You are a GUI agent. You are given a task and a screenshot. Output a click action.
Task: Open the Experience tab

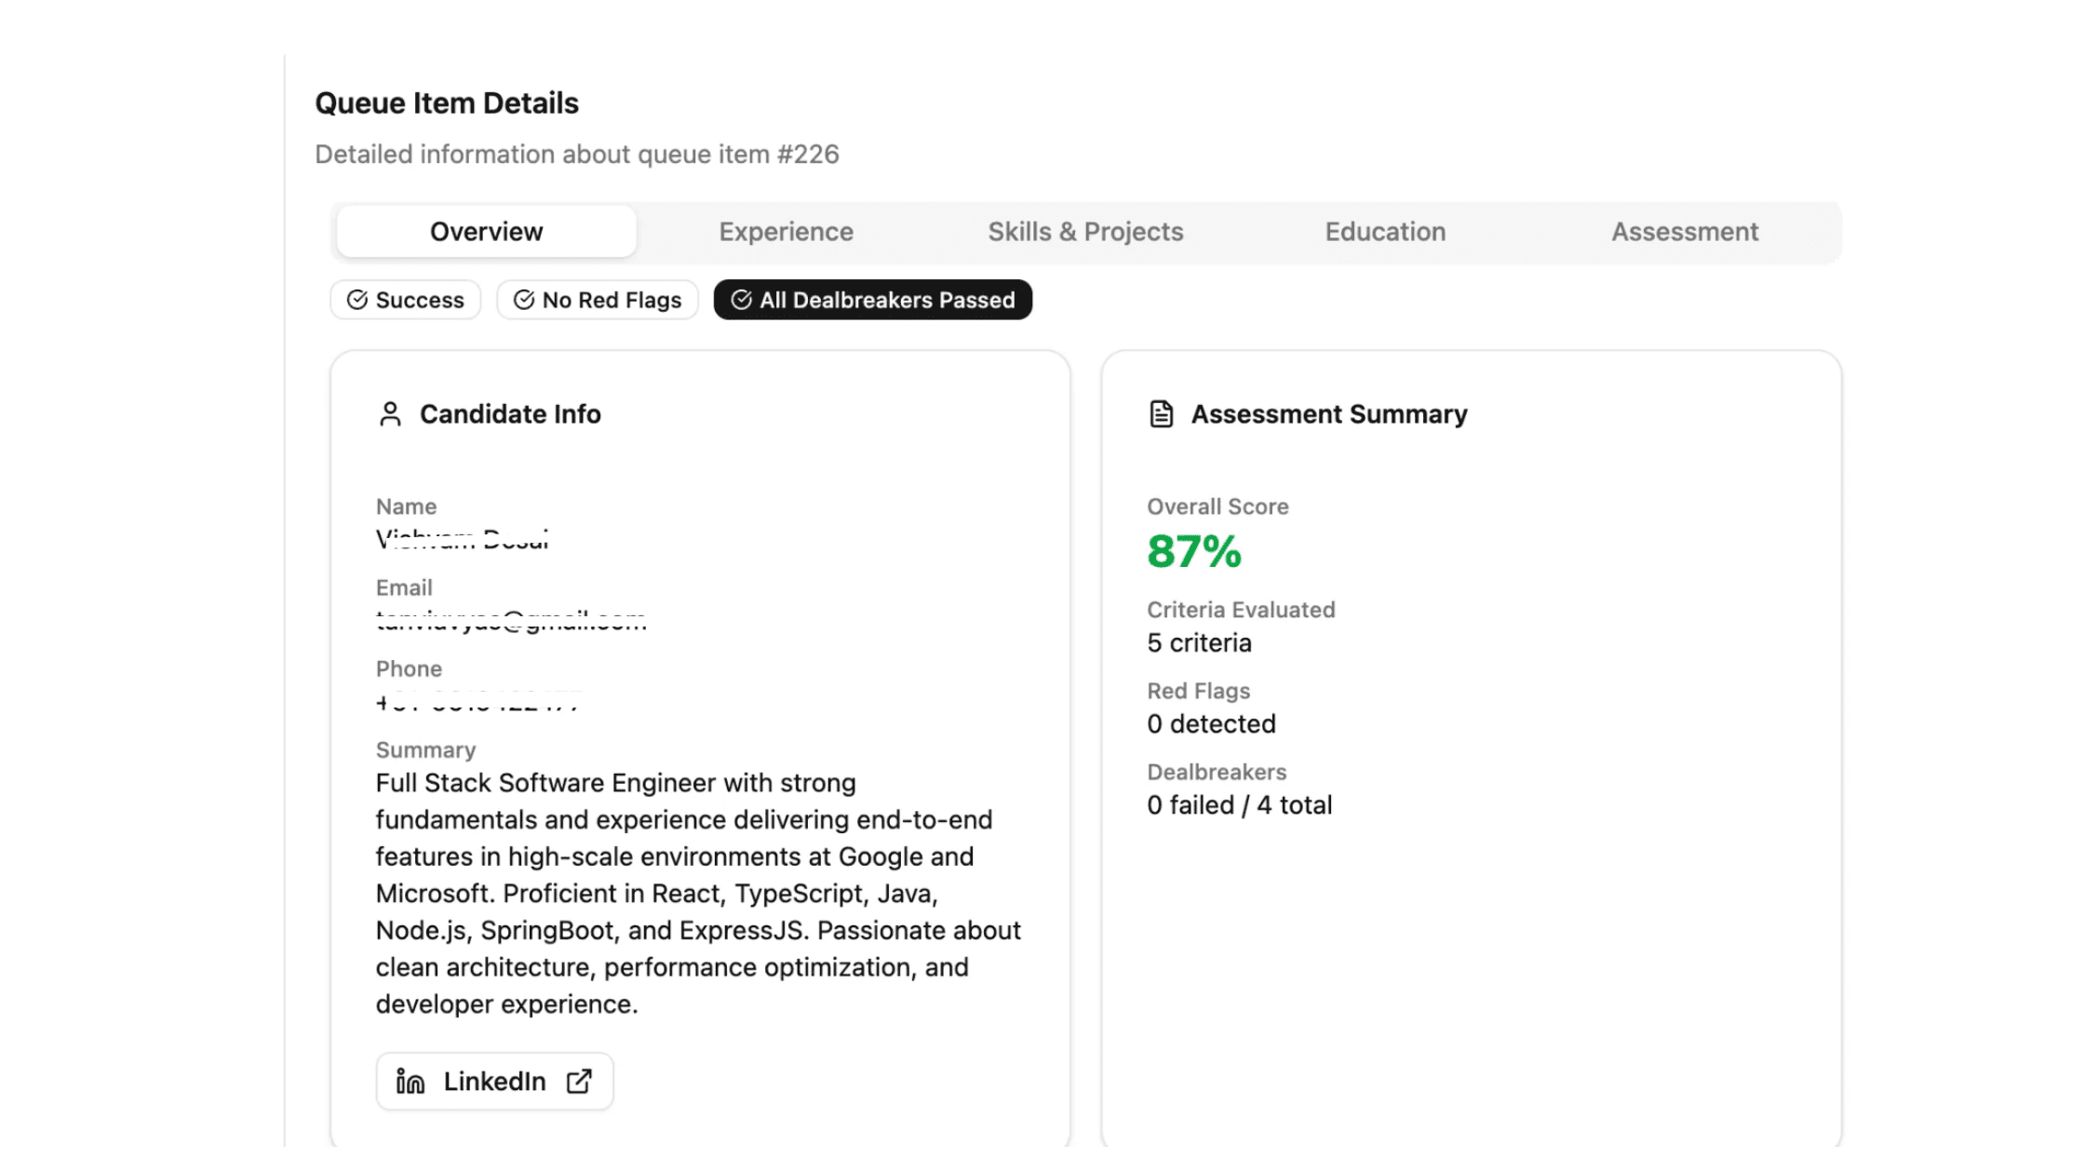click(x=786, y=232)
